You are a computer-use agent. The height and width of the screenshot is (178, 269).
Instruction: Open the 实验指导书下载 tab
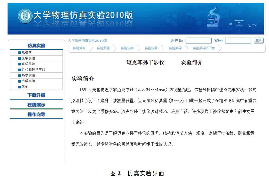(x=204, y=48)
